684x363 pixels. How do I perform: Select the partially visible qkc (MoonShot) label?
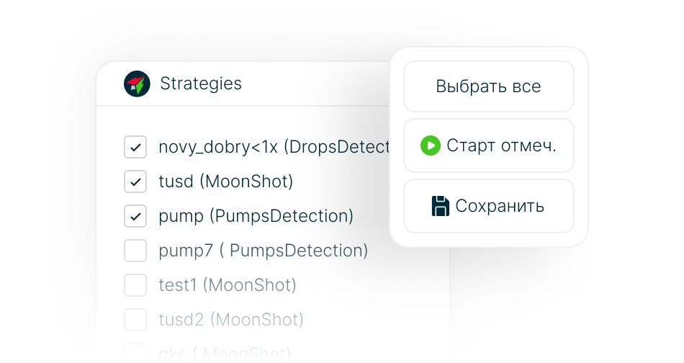point(225,354)
